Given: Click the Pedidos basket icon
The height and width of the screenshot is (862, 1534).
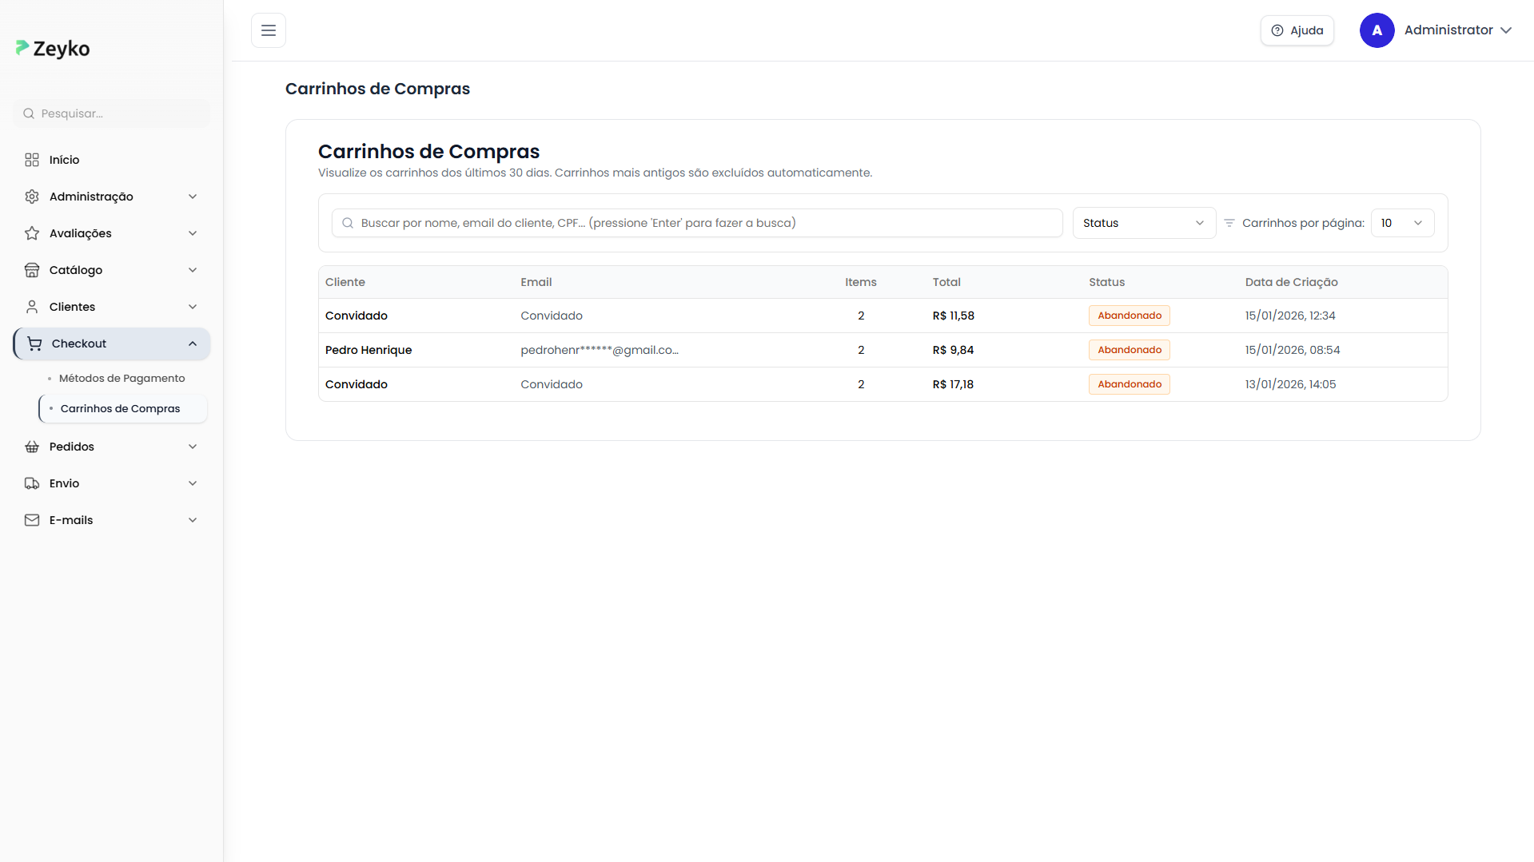Looking at the screenshot, I should (x=32, y=447).
